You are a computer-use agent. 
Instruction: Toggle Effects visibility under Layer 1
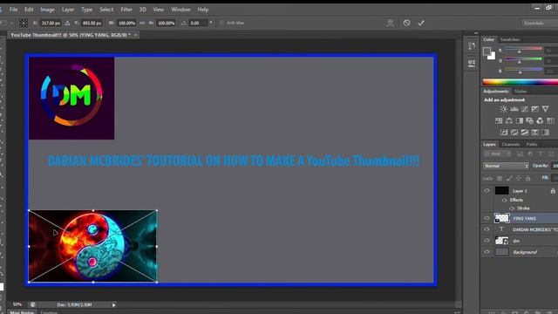pos(504,200)
